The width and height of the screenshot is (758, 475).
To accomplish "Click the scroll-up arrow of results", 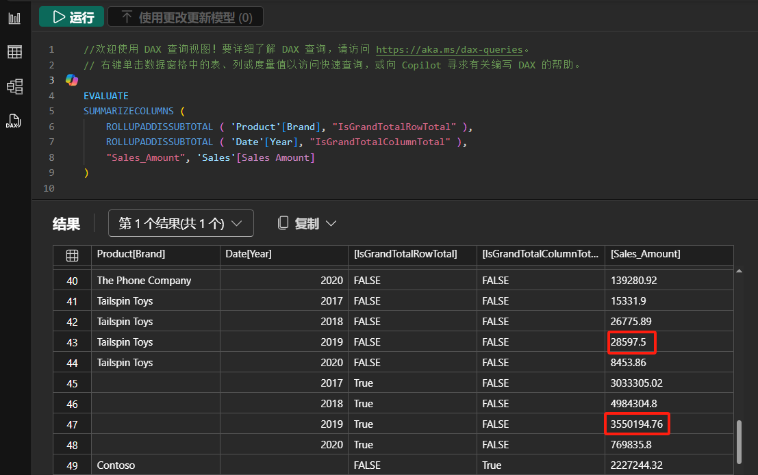I will pyautogui.click(x=739, y=271).
